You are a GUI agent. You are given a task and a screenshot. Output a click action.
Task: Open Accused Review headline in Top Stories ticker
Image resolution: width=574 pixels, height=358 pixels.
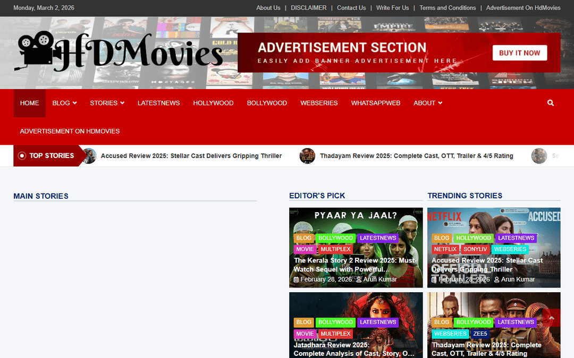[191, 156]
